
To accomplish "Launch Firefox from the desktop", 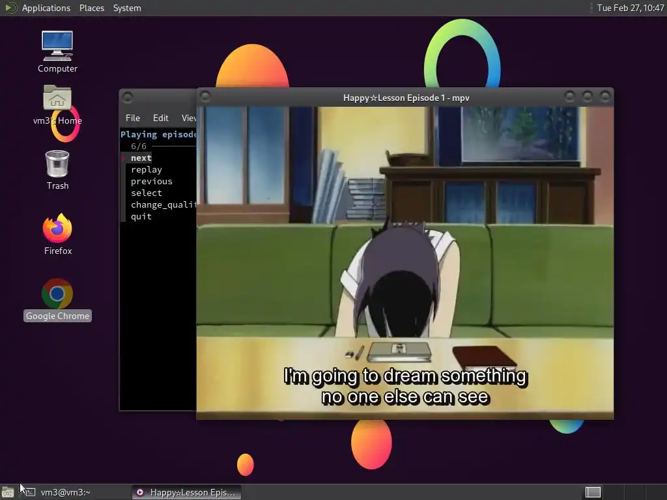I will click(x=57, y=234).
